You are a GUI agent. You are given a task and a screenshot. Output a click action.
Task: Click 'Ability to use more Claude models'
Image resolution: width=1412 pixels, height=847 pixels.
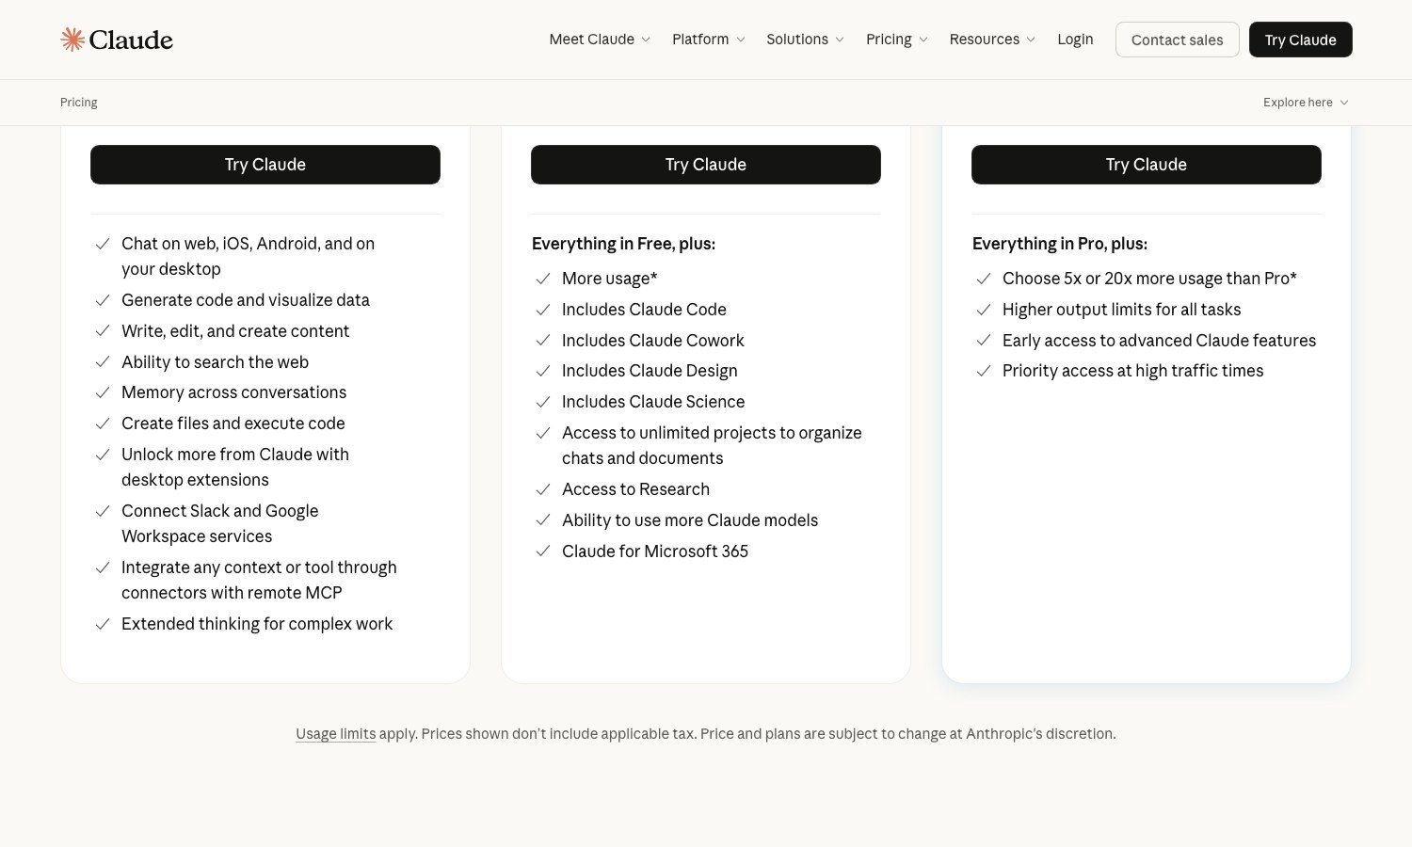(690, 520)
